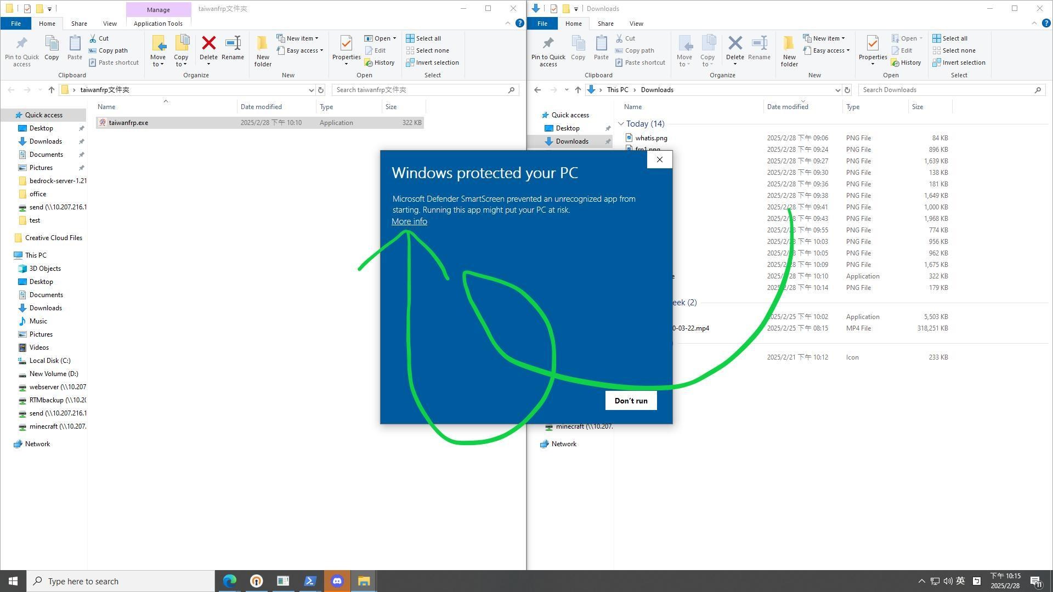Click Select none in taiwanfrp window
The image size is (1053, 592).
coord(427,50)
